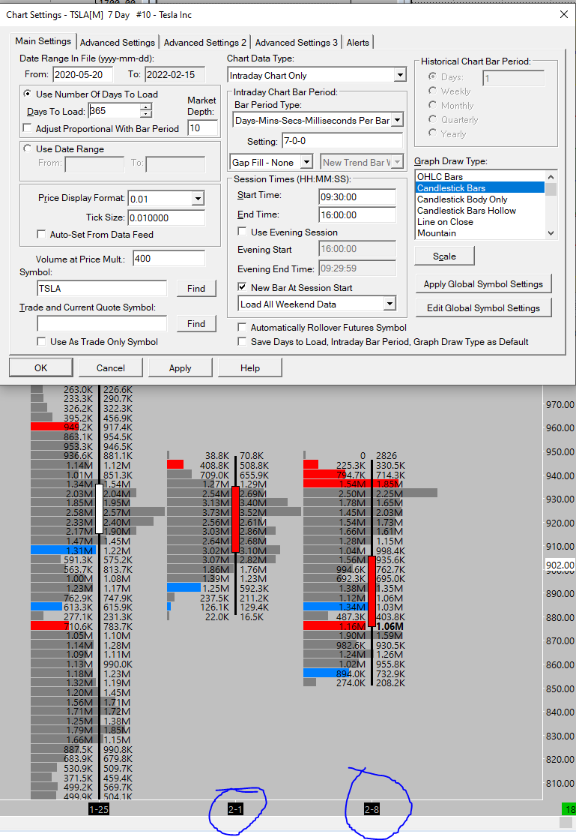Click Apply Global Symbol Settings
Viewport: 576px width, 840px height.
(x=483, y=284)
